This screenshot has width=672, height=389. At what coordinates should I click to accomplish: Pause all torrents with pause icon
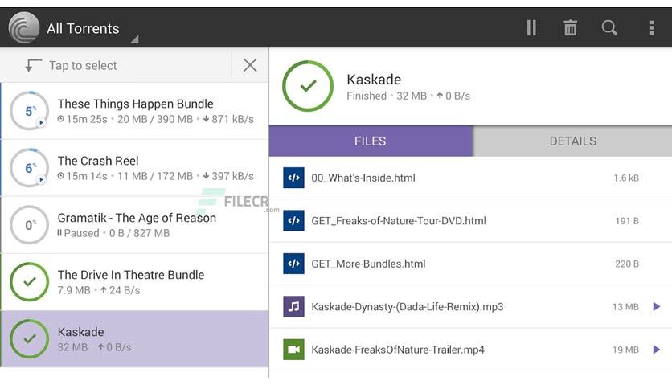pos(531,28)
